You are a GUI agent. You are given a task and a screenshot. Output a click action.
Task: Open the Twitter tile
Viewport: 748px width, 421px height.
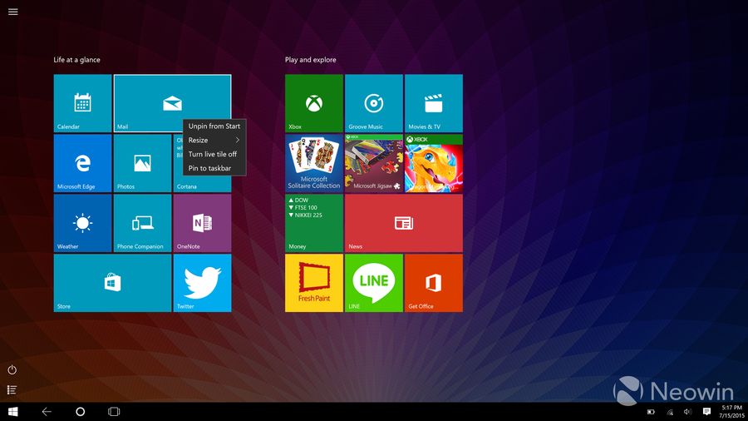click(202, 283)
